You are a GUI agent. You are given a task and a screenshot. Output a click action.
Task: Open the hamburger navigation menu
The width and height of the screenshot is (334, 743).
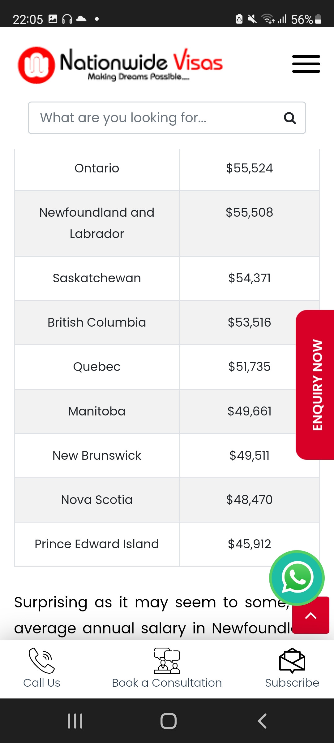tap(306, 64)
